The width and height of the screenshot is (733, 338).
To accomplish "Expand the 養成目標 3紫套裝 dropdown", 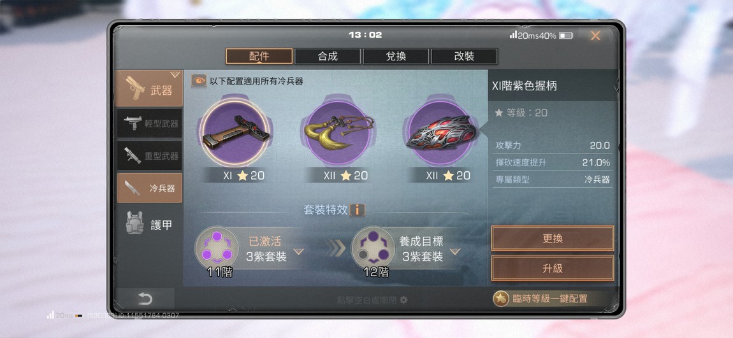I will tap(455, 251).
